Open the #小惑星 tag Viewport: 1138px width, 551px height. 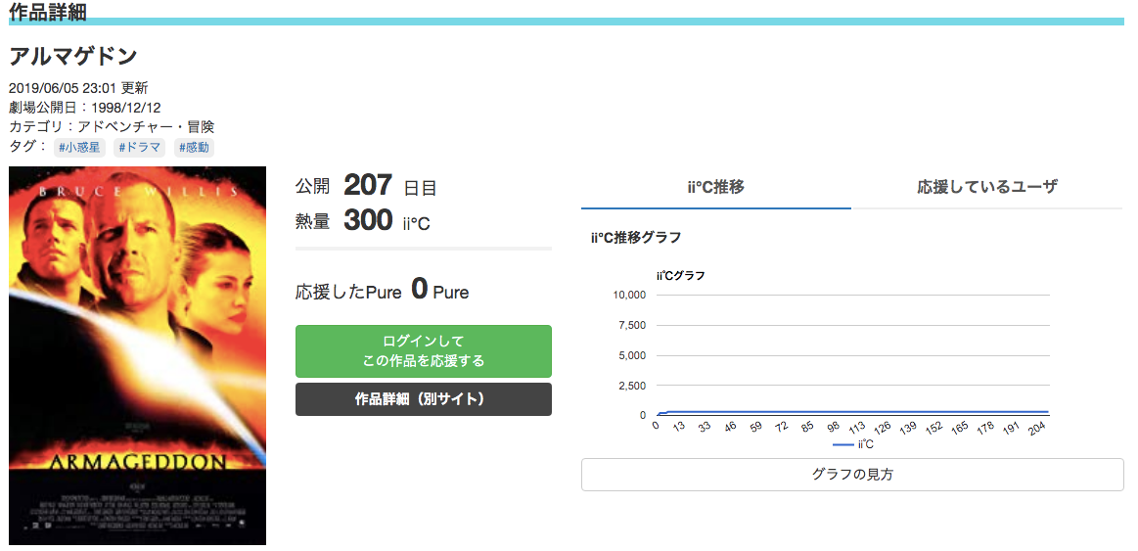tap(79, 148)
